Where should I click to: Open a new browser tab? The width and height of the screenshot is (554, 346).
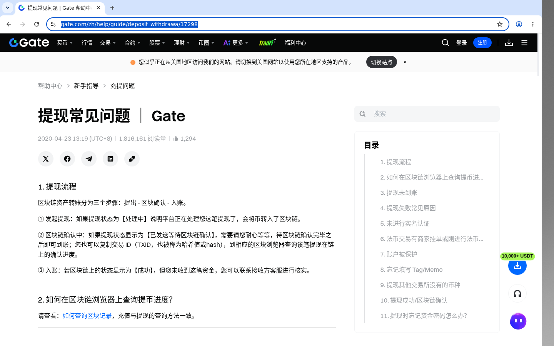112,8
